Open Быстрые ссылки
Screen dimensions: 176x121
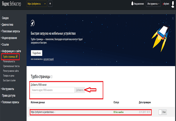click(x=9, y=80)
